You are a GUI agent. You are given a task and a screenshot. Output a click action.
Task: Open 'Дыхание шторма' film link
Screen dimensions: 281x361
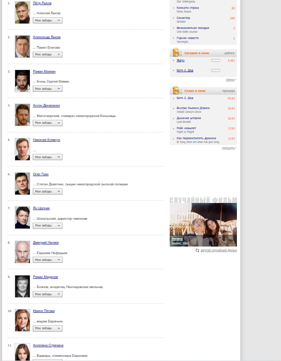(x=189, y=118)
